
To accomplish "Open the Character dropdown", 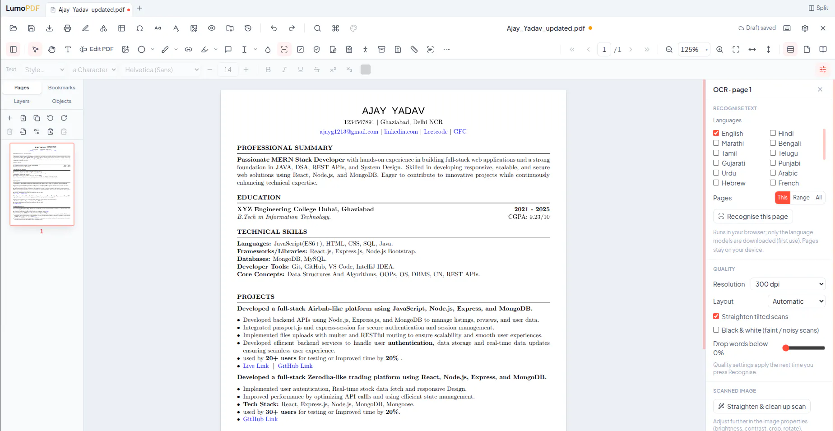I will click(94, 70).
